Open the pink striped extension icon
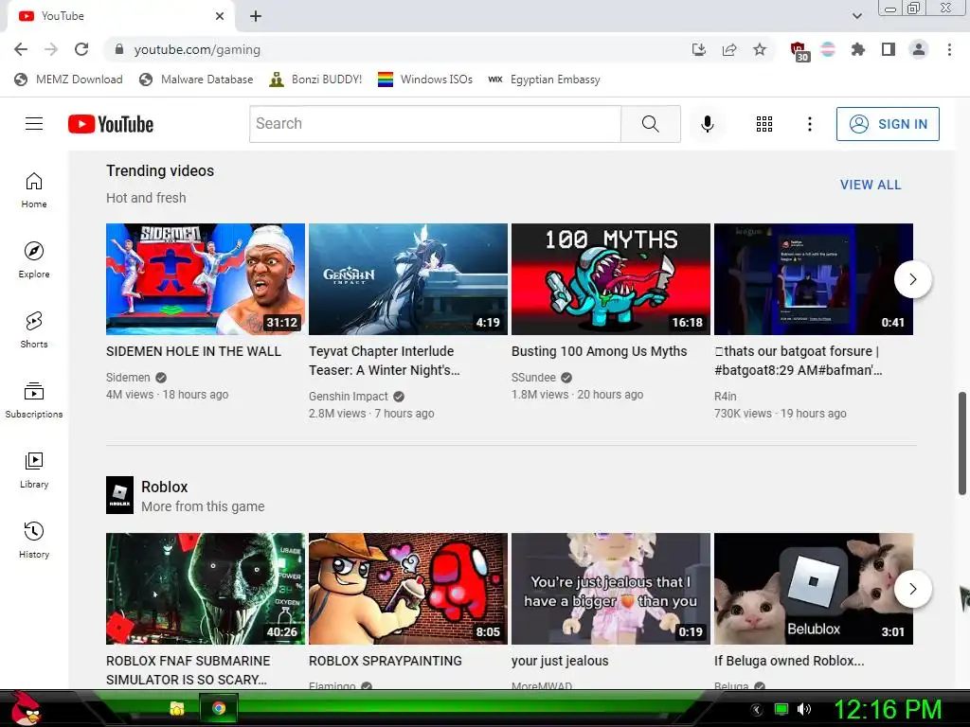970x727 pixels. [x=828, y=49]
